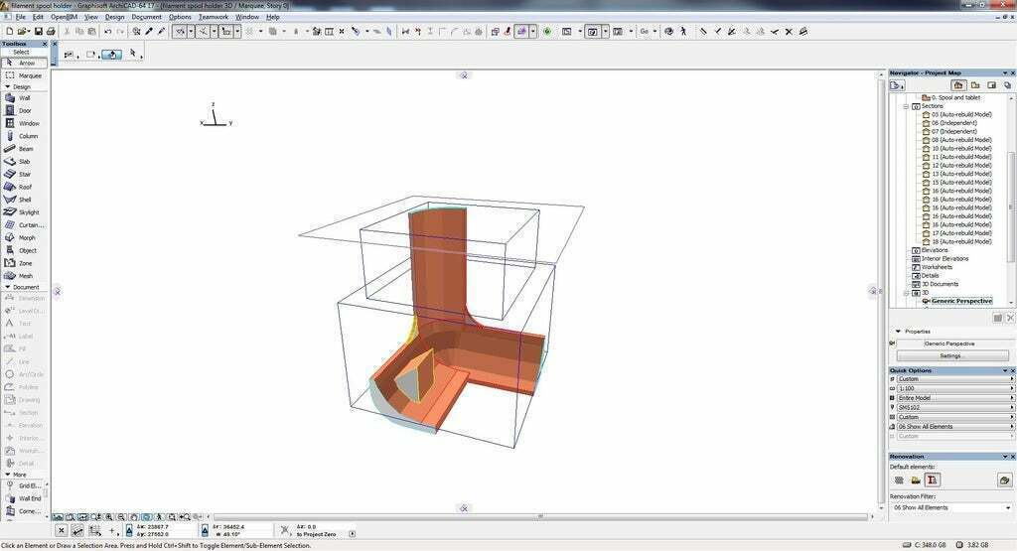Click the horizontal scrollbar below 3D view
The width and height of the screenshot is (1017, 551).
pos(540,516)
